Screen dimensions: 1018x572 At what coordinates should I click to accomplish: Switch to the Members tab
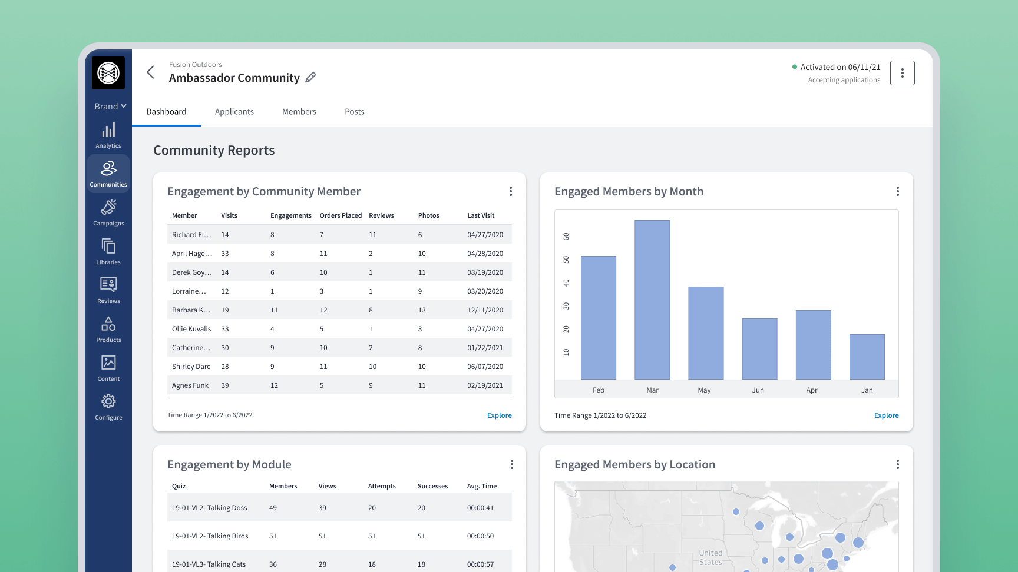pyautogui.click(x=299, y=112)
